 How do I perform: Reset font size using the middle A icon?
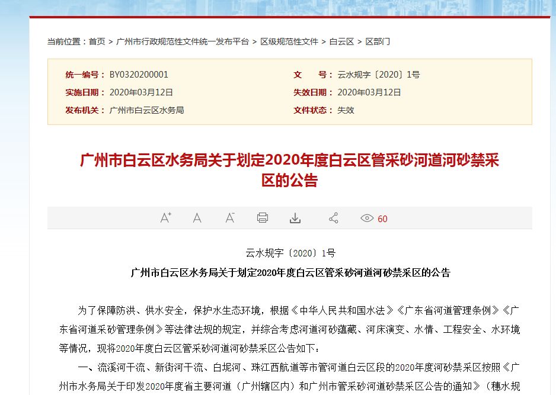pyautogui.click(x=197, y=219)
